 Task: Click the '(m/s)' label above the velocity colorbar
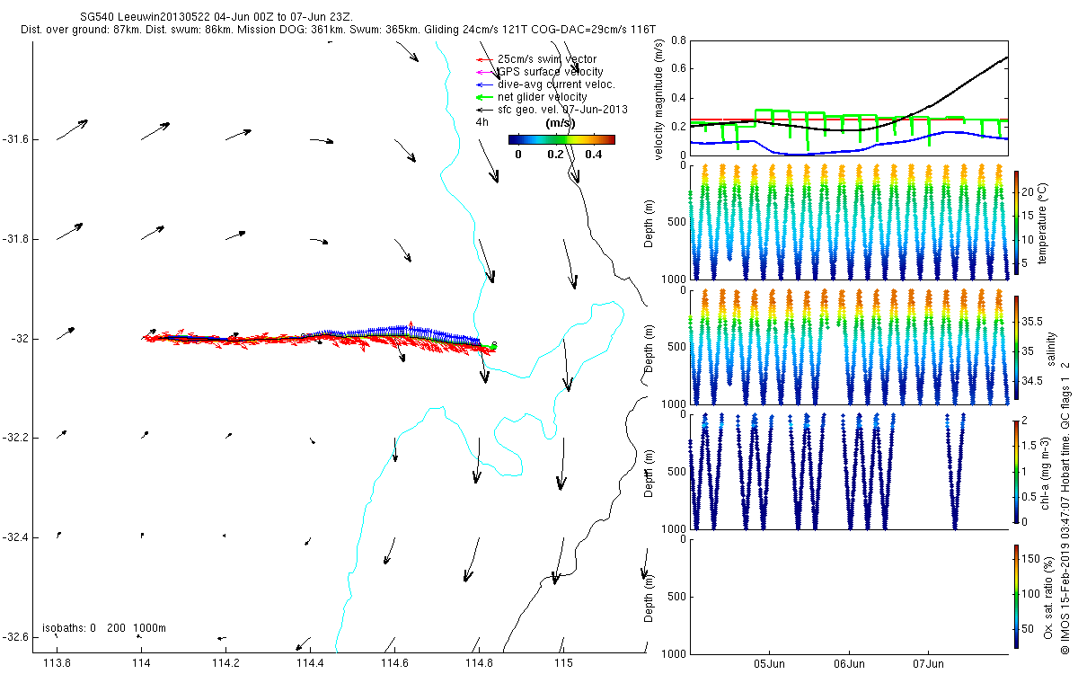click(561, 123)
